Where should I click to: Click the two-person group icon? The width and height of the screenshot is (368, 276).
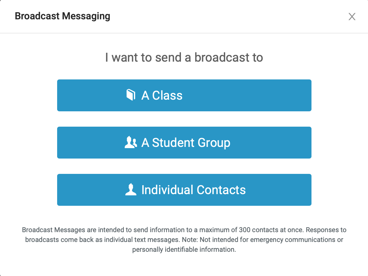[x=131, y=143]
